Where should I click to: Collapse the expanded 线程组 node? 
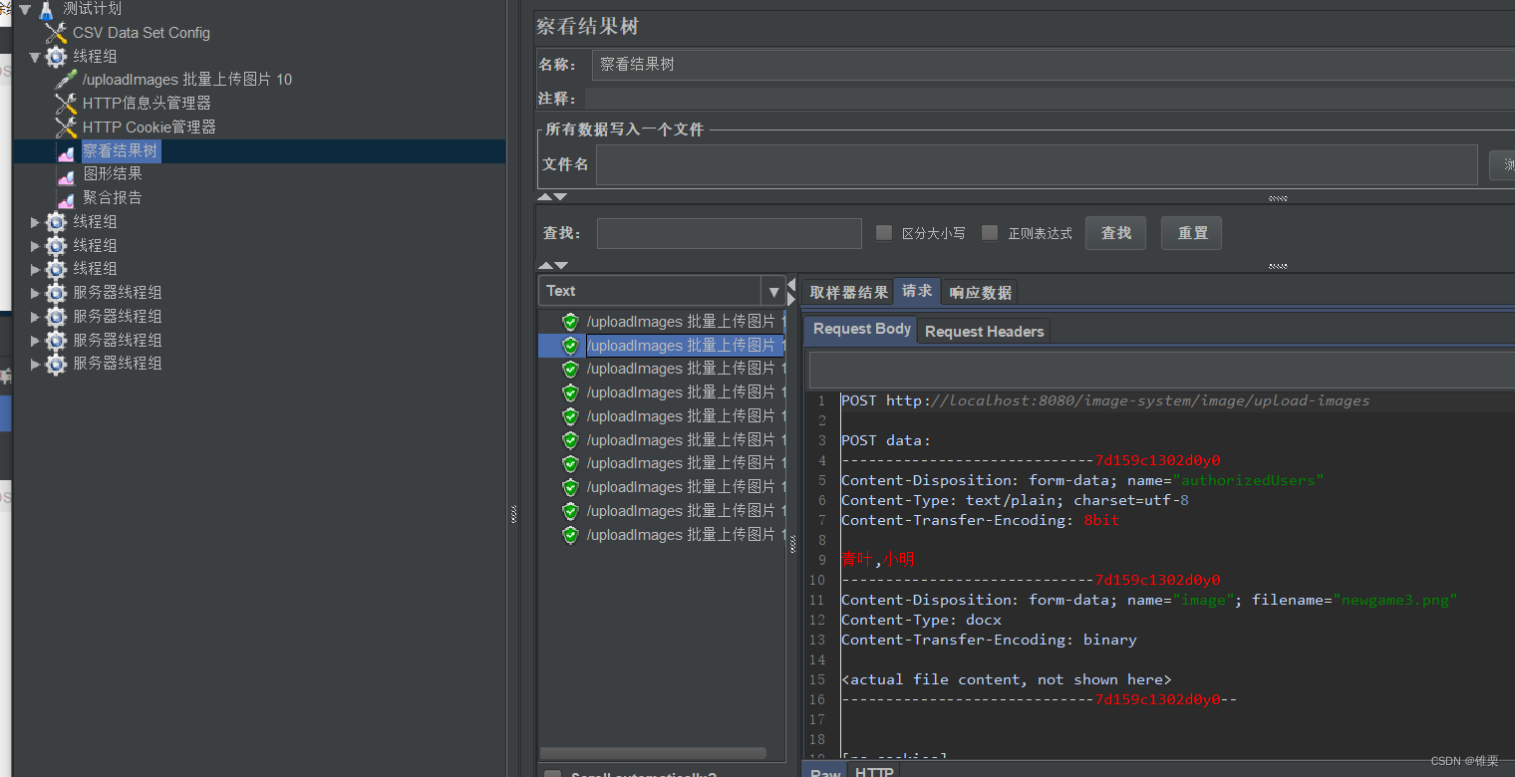(x=35, y=57)
